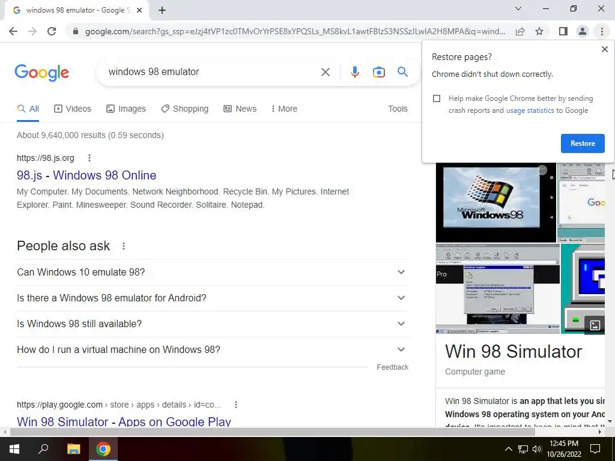The height and width of the screenshot is (461, 615).
Task: Open File Explorer from taskbar
Action: [x=73, y=449]
